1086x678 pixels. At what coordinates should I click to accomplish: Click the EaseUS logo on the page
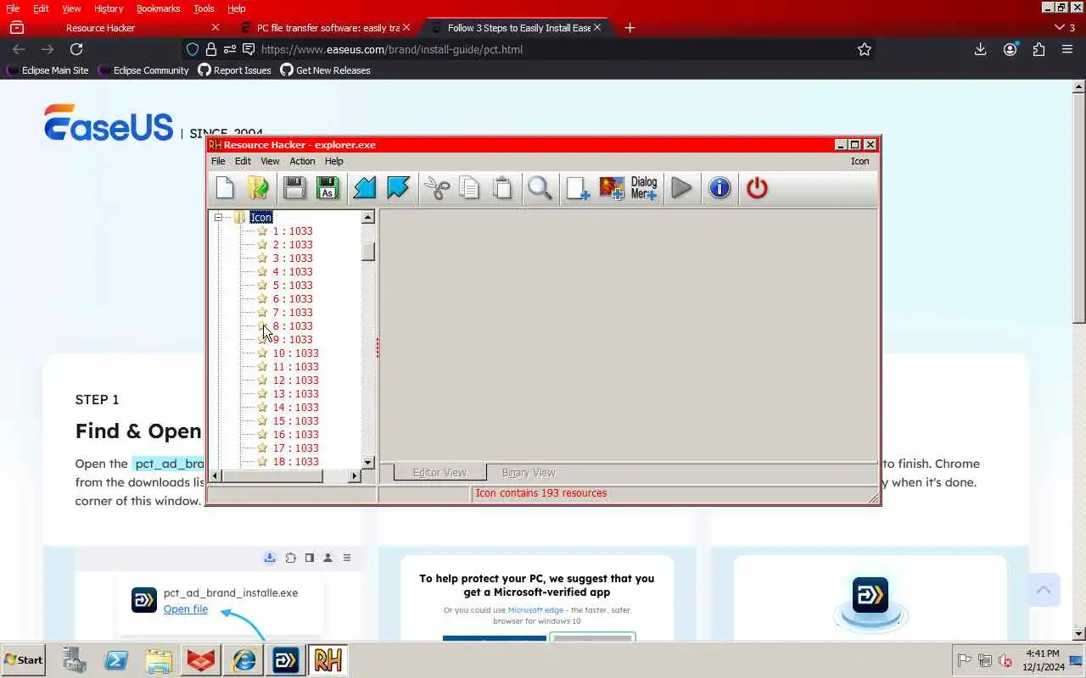point(109,123)
